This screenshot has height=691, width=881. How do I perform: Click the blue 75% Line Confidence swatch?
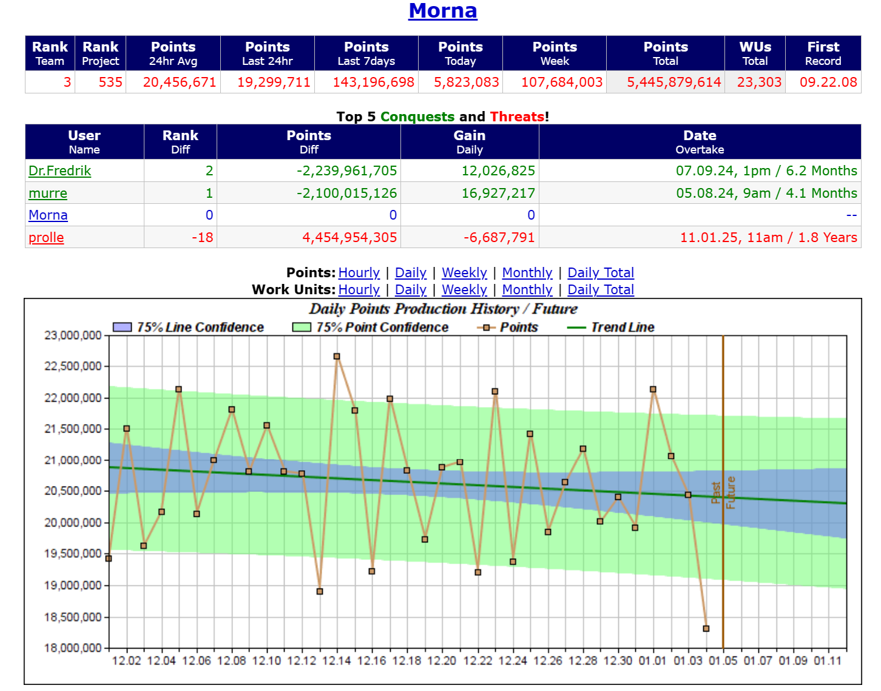click(x=122, y=328)
